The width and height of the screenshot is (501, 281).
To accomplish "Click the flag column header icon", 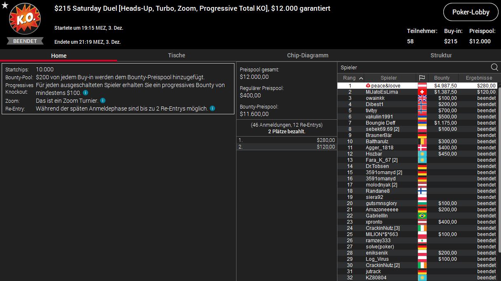I will pos(422,78).
